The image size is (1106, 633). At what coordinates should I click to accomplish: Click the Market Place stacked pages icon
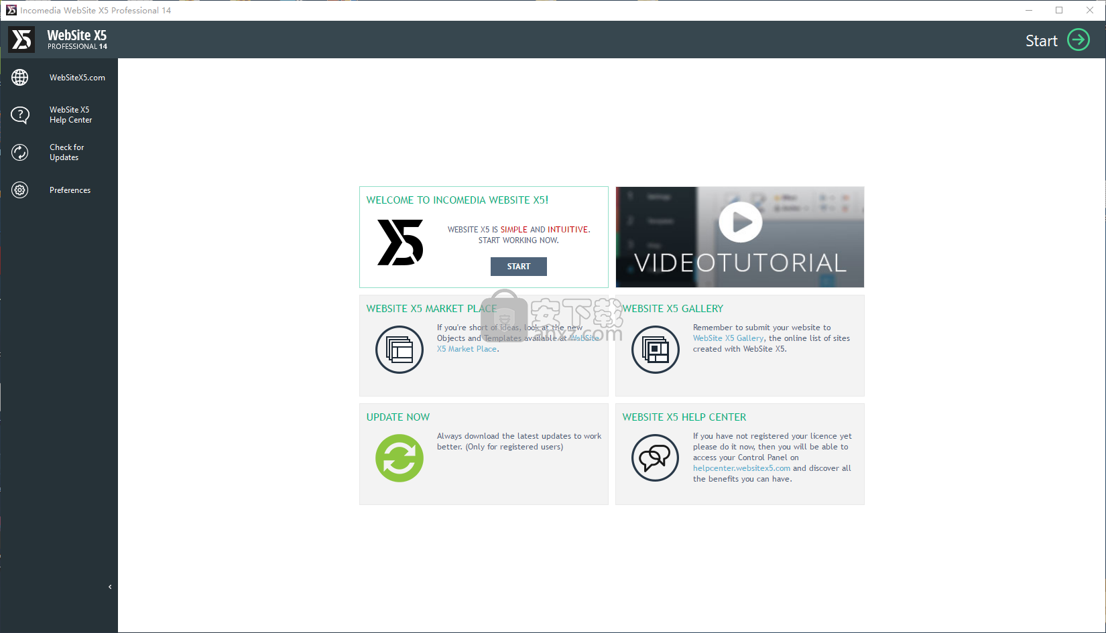tap(400, 350)
